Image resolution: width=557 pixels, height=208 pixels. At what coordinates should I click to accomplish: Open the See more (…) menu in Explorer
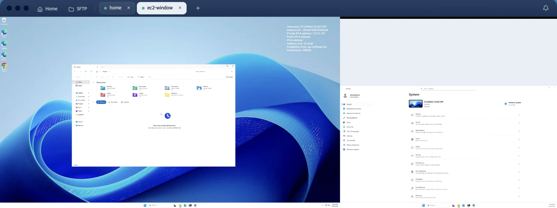150,77
